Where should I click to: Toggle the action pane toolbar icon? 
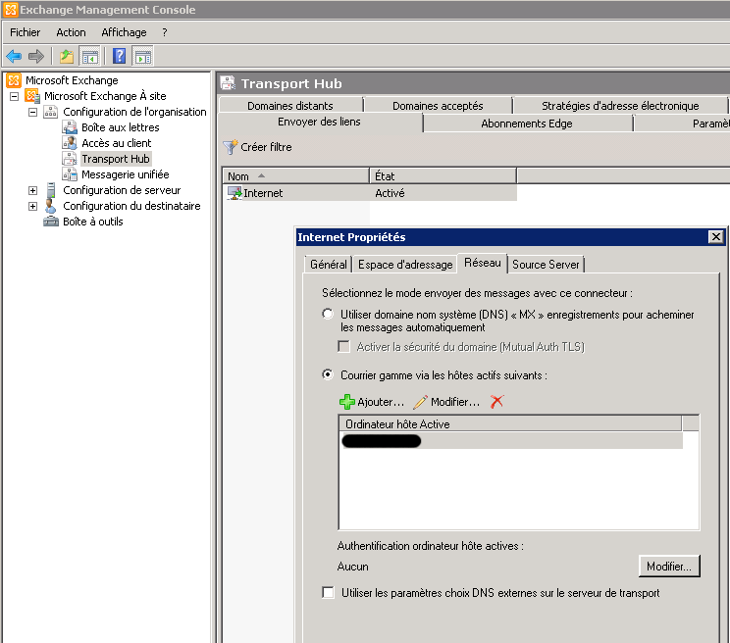pos(142,56)
